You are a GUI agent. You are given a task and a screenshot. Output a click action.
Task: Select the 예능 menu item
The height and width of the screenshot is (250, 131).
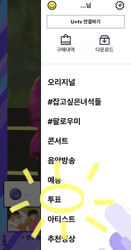(54, 180)
